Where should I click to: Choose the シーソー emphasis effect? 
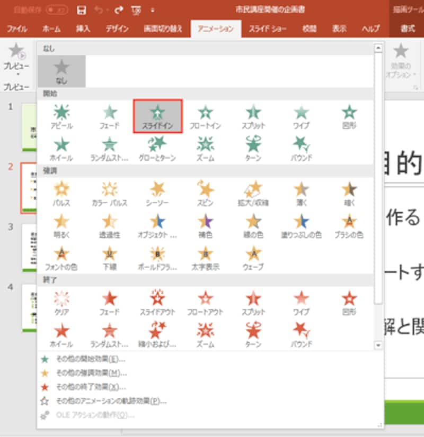157,194
